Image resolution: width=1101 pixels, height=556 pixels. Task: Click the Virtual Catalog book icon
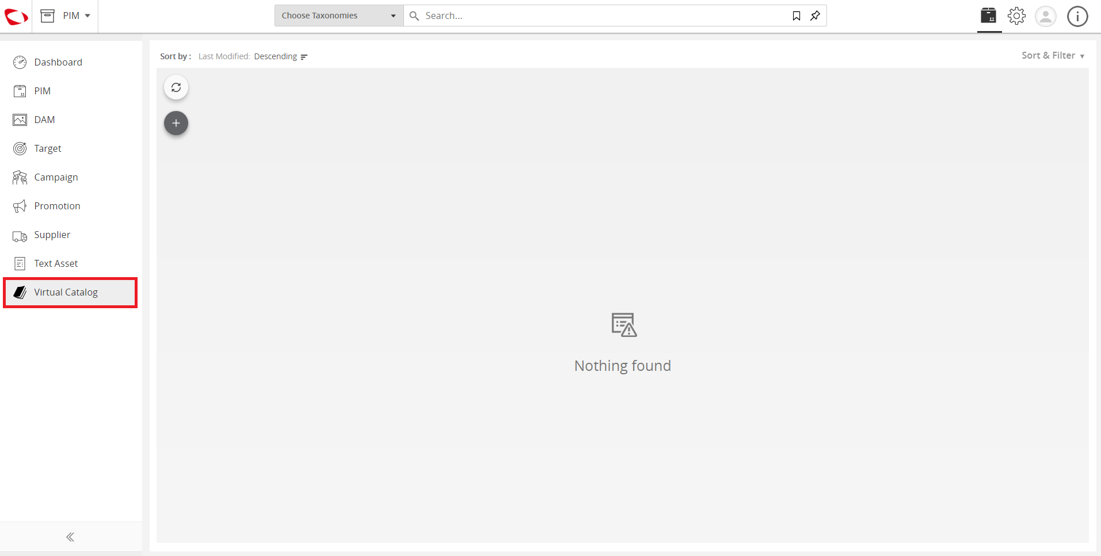click(x=20, y=292)
